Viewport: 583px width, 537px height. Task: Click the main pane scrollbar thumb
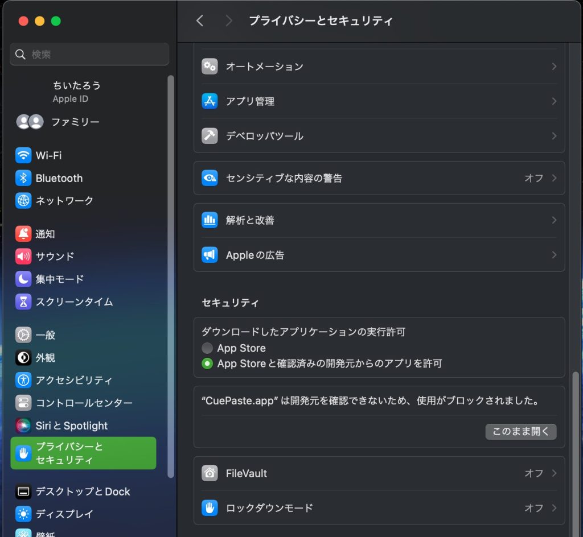coord(575,453)
